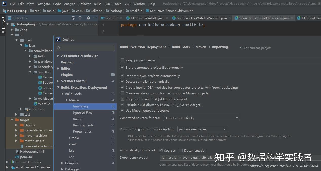This screenshot has height=171, width=321.
Task: Click smallfile in navigation breadcrumb
Action: click(x=136, y=11)
